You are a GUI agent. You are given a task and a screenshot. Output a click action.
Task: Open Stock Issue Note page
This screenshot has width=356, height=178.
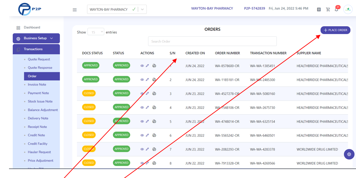(x=40, y=102)
